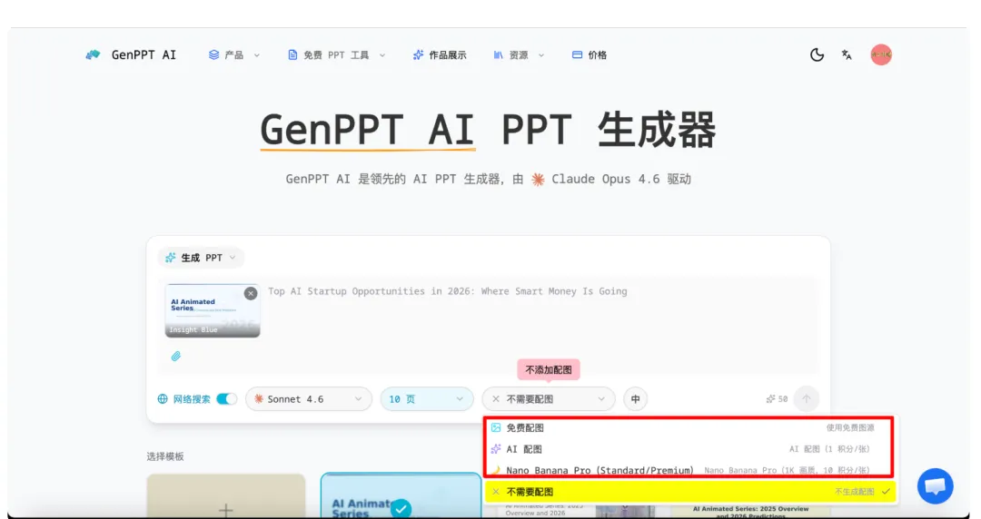Click the 50 credits sparkle indicator
This screenshot has height=519, width=981.
777,399
